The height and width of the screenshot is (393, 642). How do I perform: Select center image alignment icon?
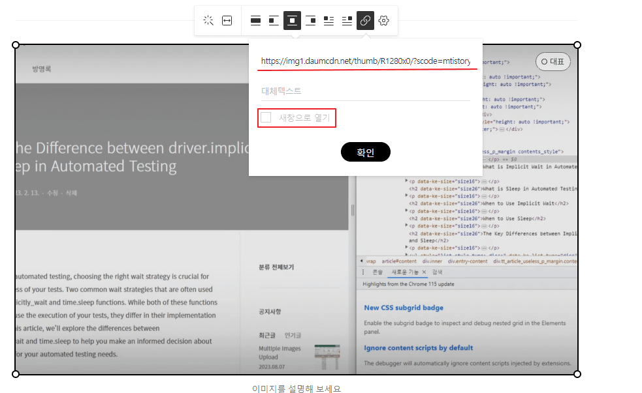(292, 20)
